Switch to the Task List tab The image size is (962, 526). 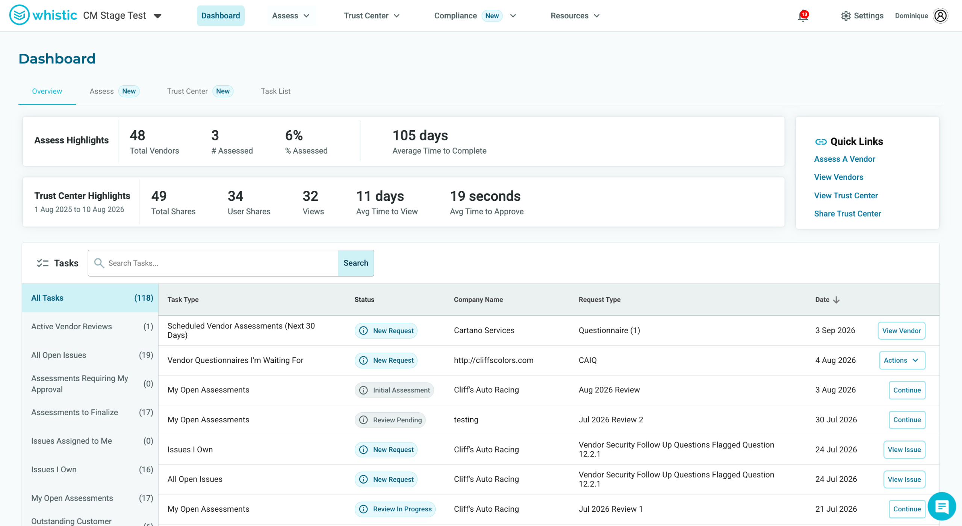pos(275,91)
